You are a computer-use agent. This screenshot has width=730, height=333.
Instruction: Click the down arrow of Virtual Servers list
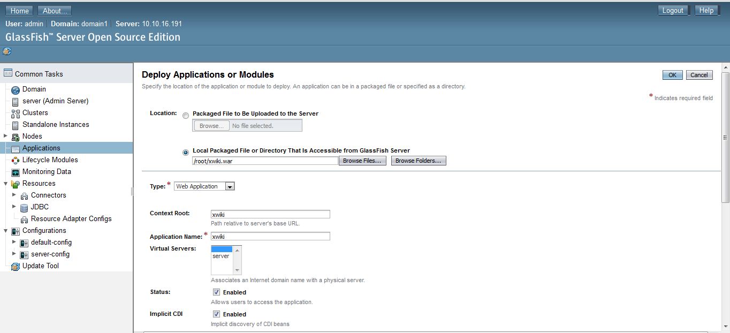[x=238, y=271]
